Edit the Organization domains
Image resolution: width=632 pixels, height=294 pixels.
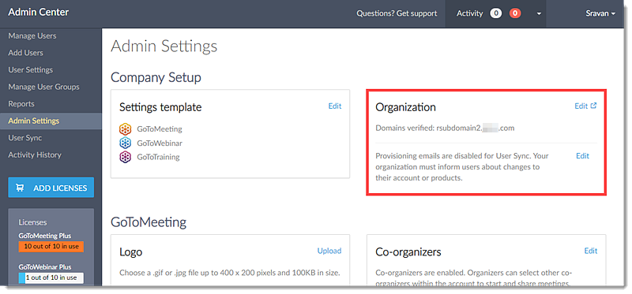(581, 106)
